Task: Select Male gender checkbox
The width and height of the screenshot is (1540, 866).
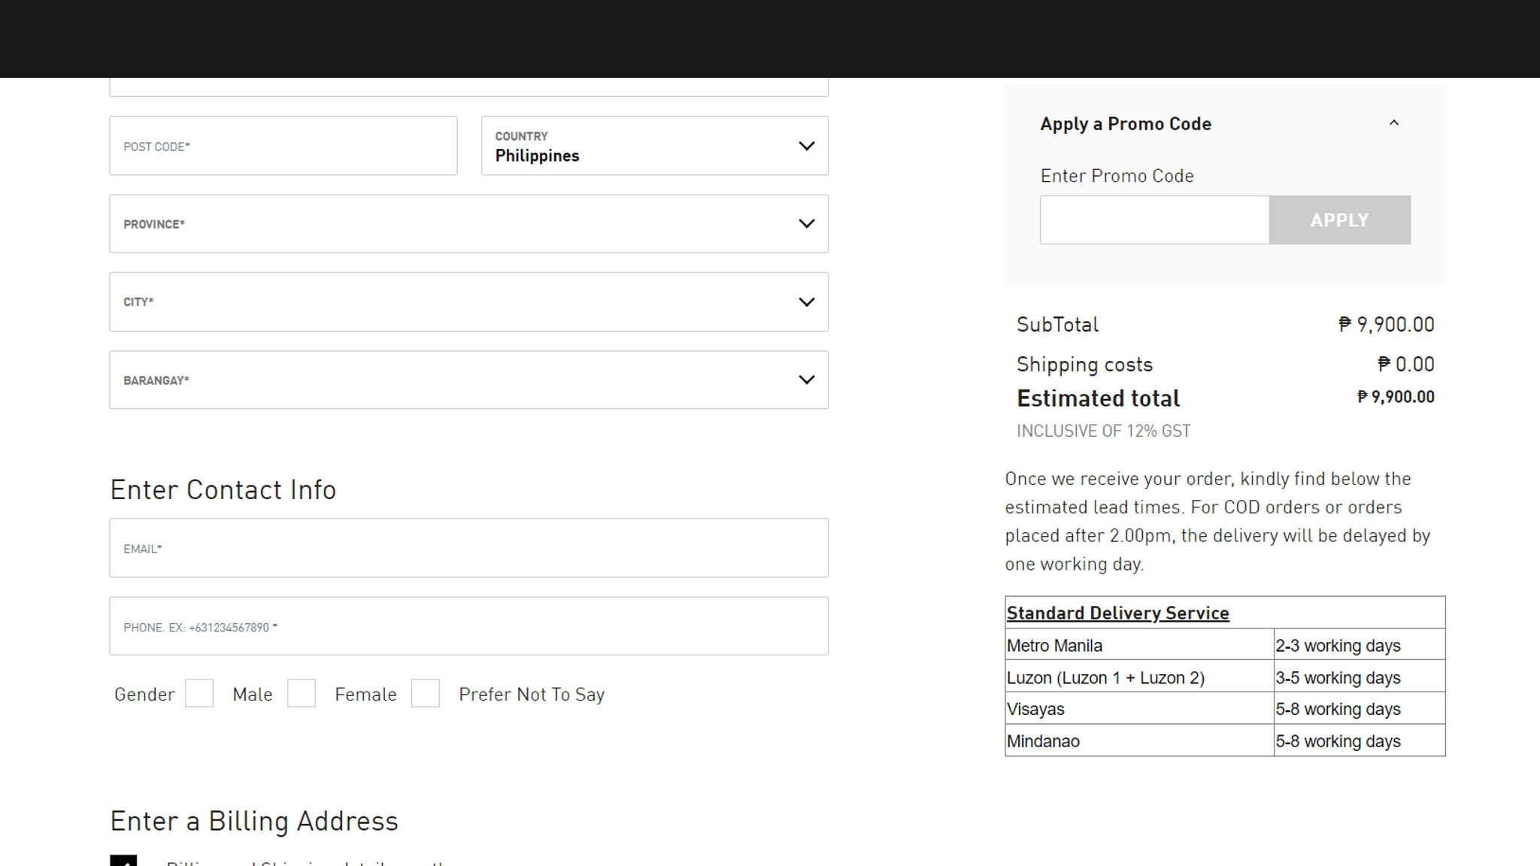Action: point(199,694)
